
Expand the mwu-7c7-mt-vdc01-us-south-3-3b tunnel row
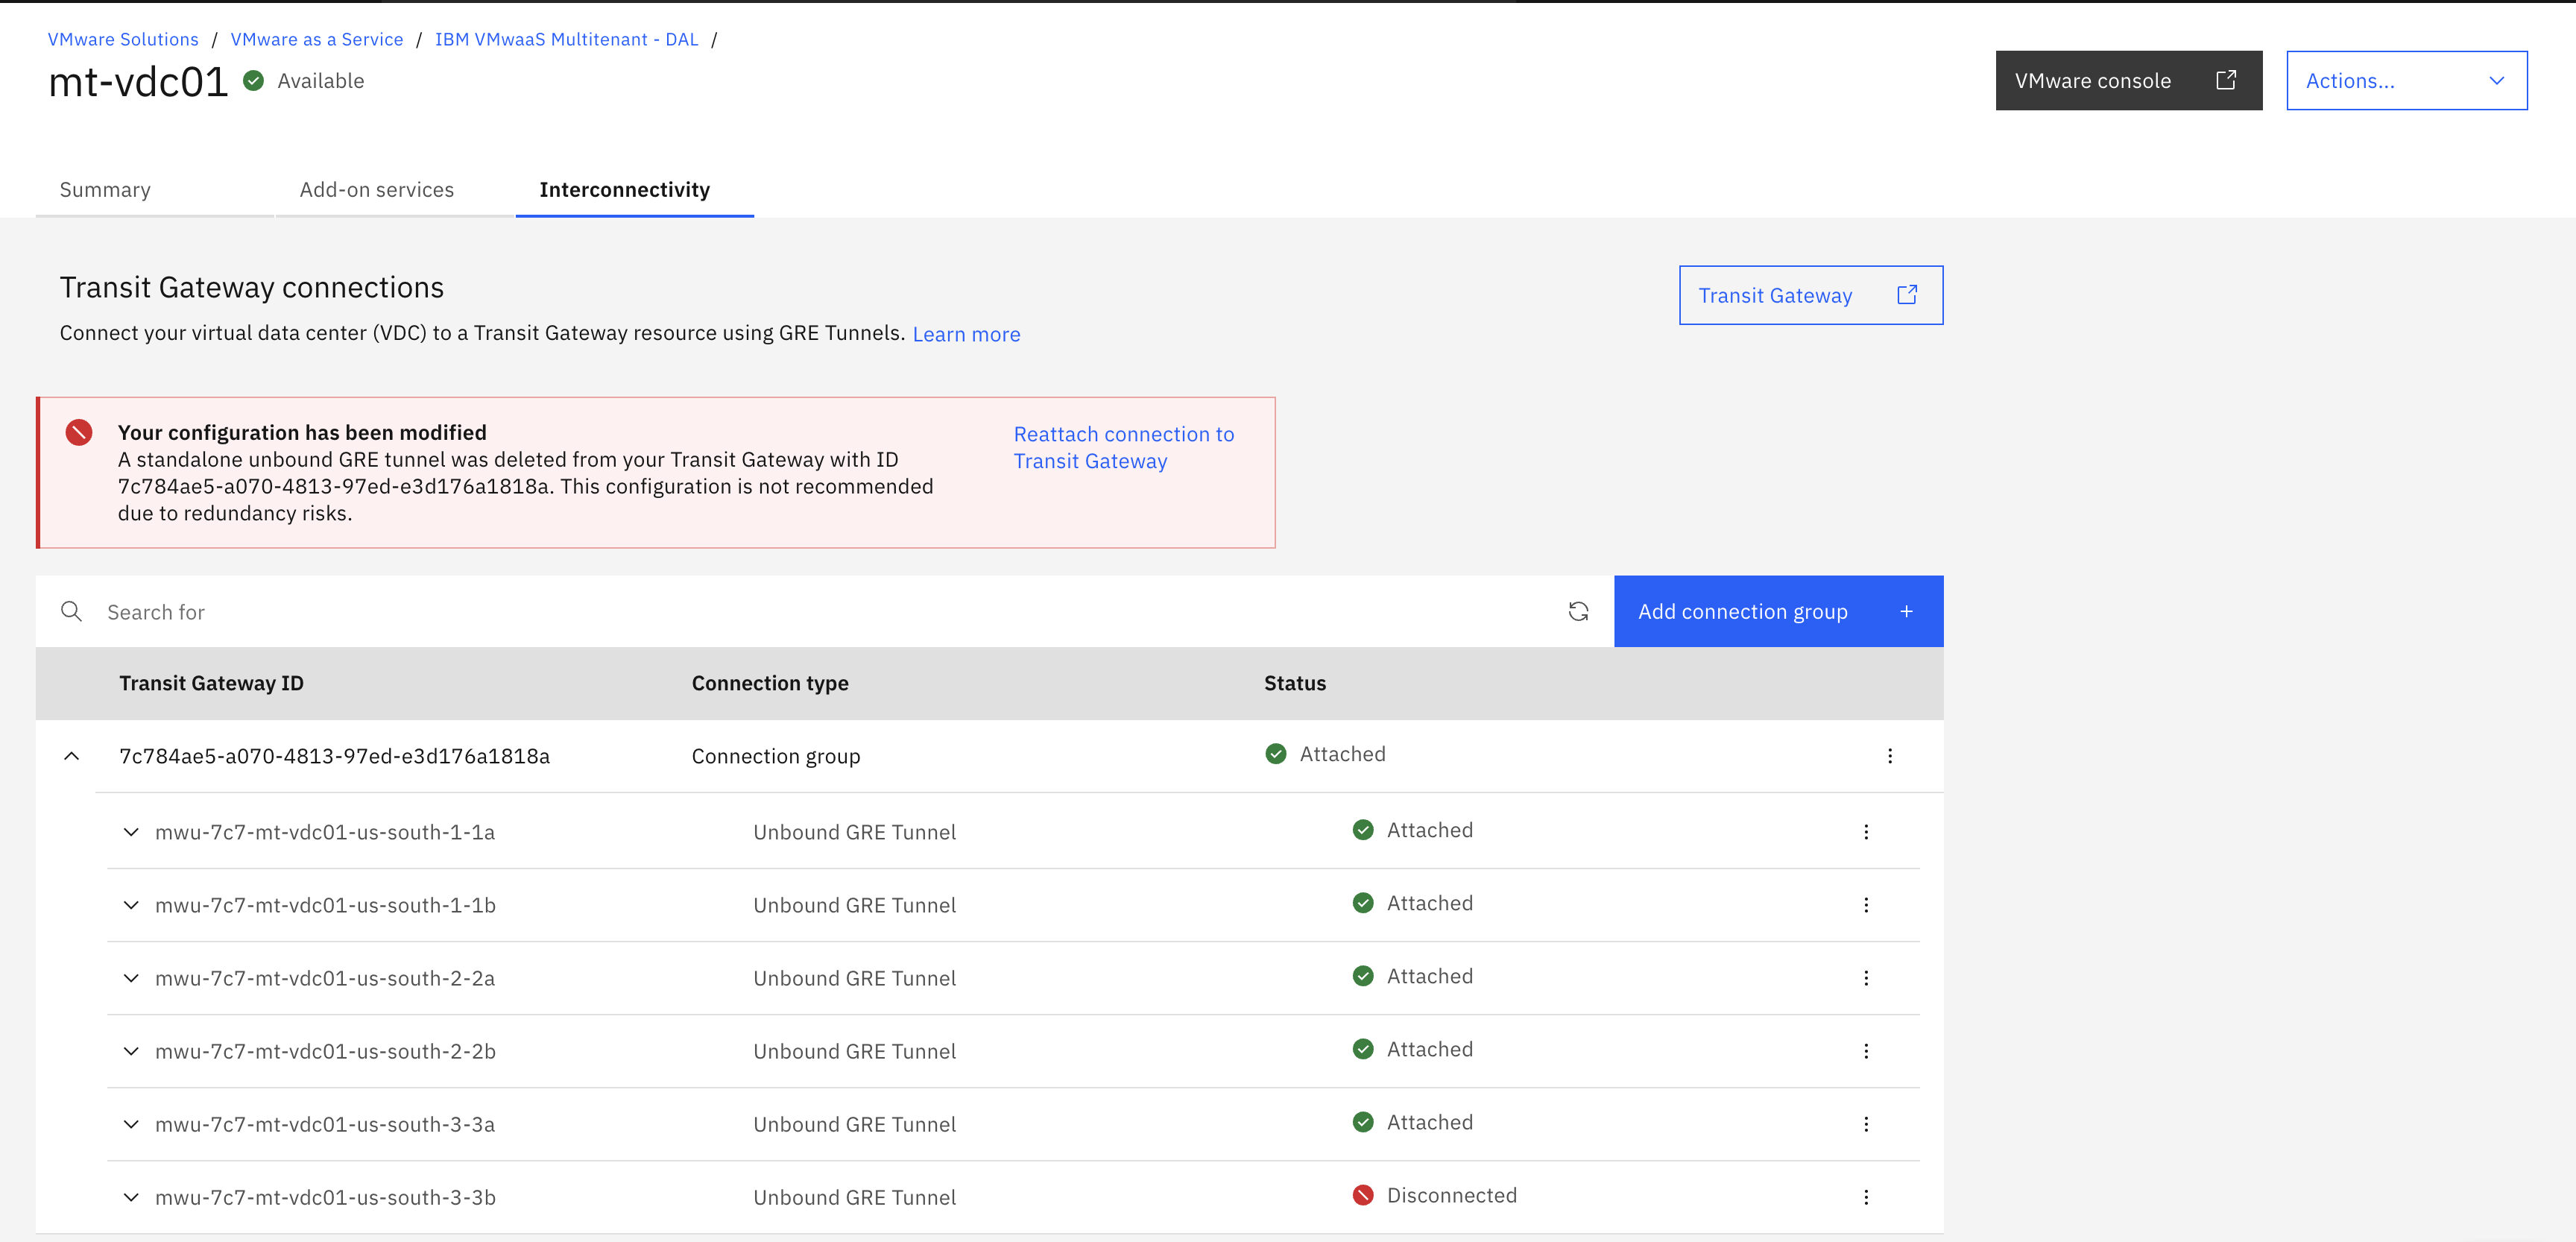131,1197
